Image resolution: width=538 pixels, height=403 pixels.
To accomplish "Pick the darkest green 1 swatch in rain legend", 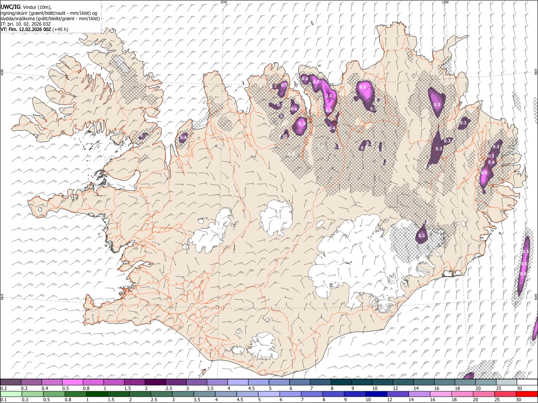I will tap(97, 394).
